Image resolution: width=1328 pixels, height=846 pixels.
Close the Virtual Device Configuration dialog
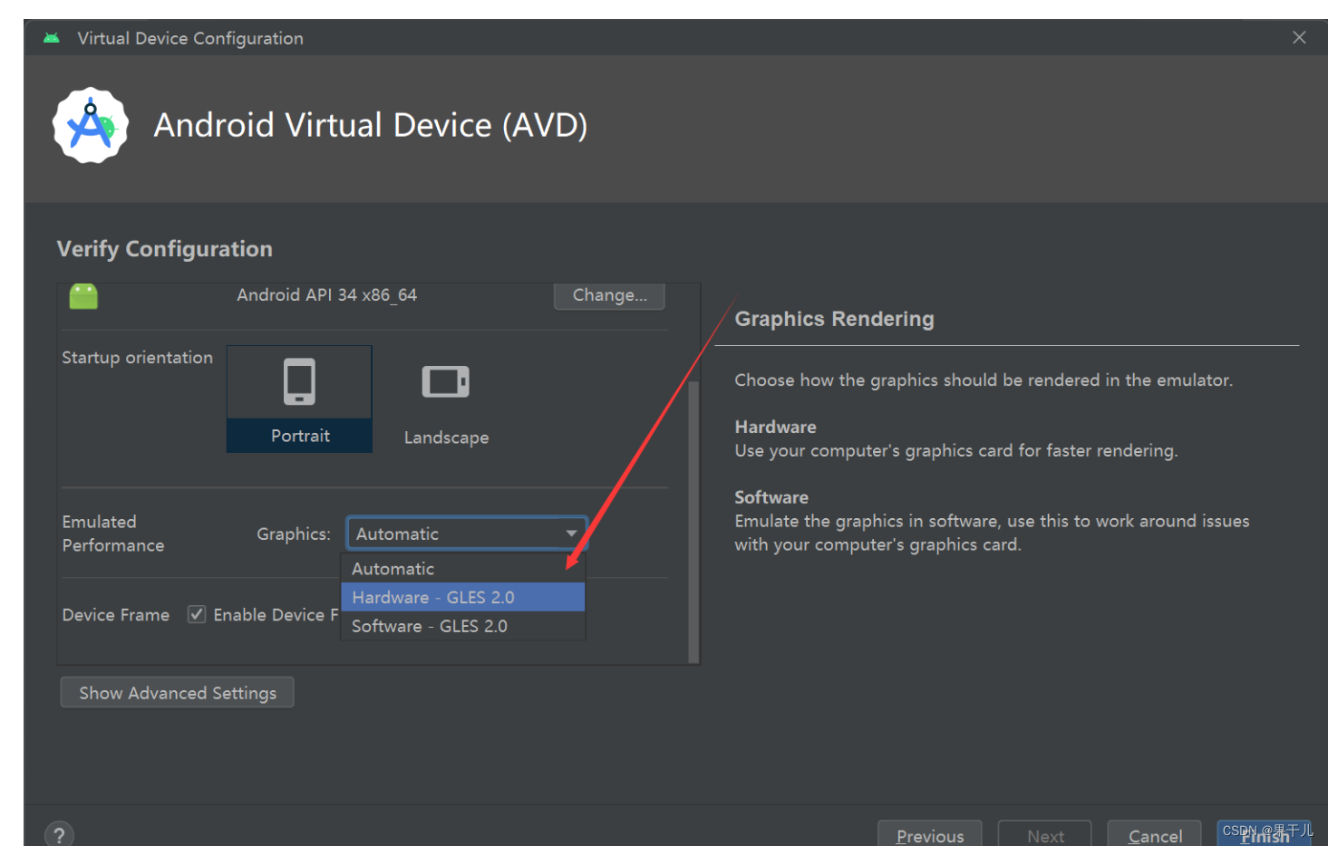1299,37
